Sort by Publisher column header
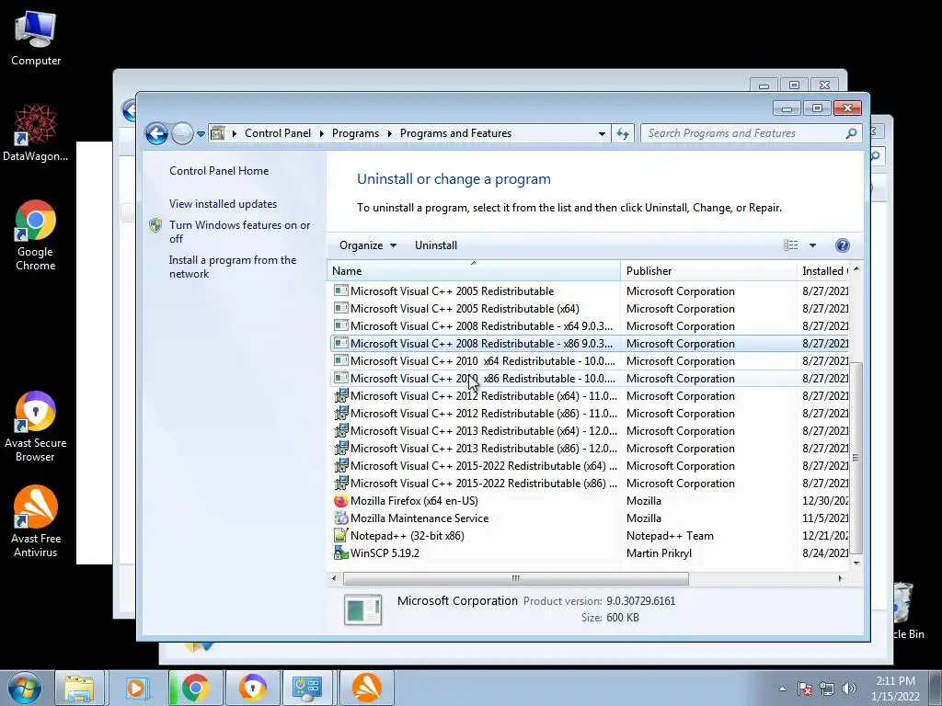 (x=708, y=271)
